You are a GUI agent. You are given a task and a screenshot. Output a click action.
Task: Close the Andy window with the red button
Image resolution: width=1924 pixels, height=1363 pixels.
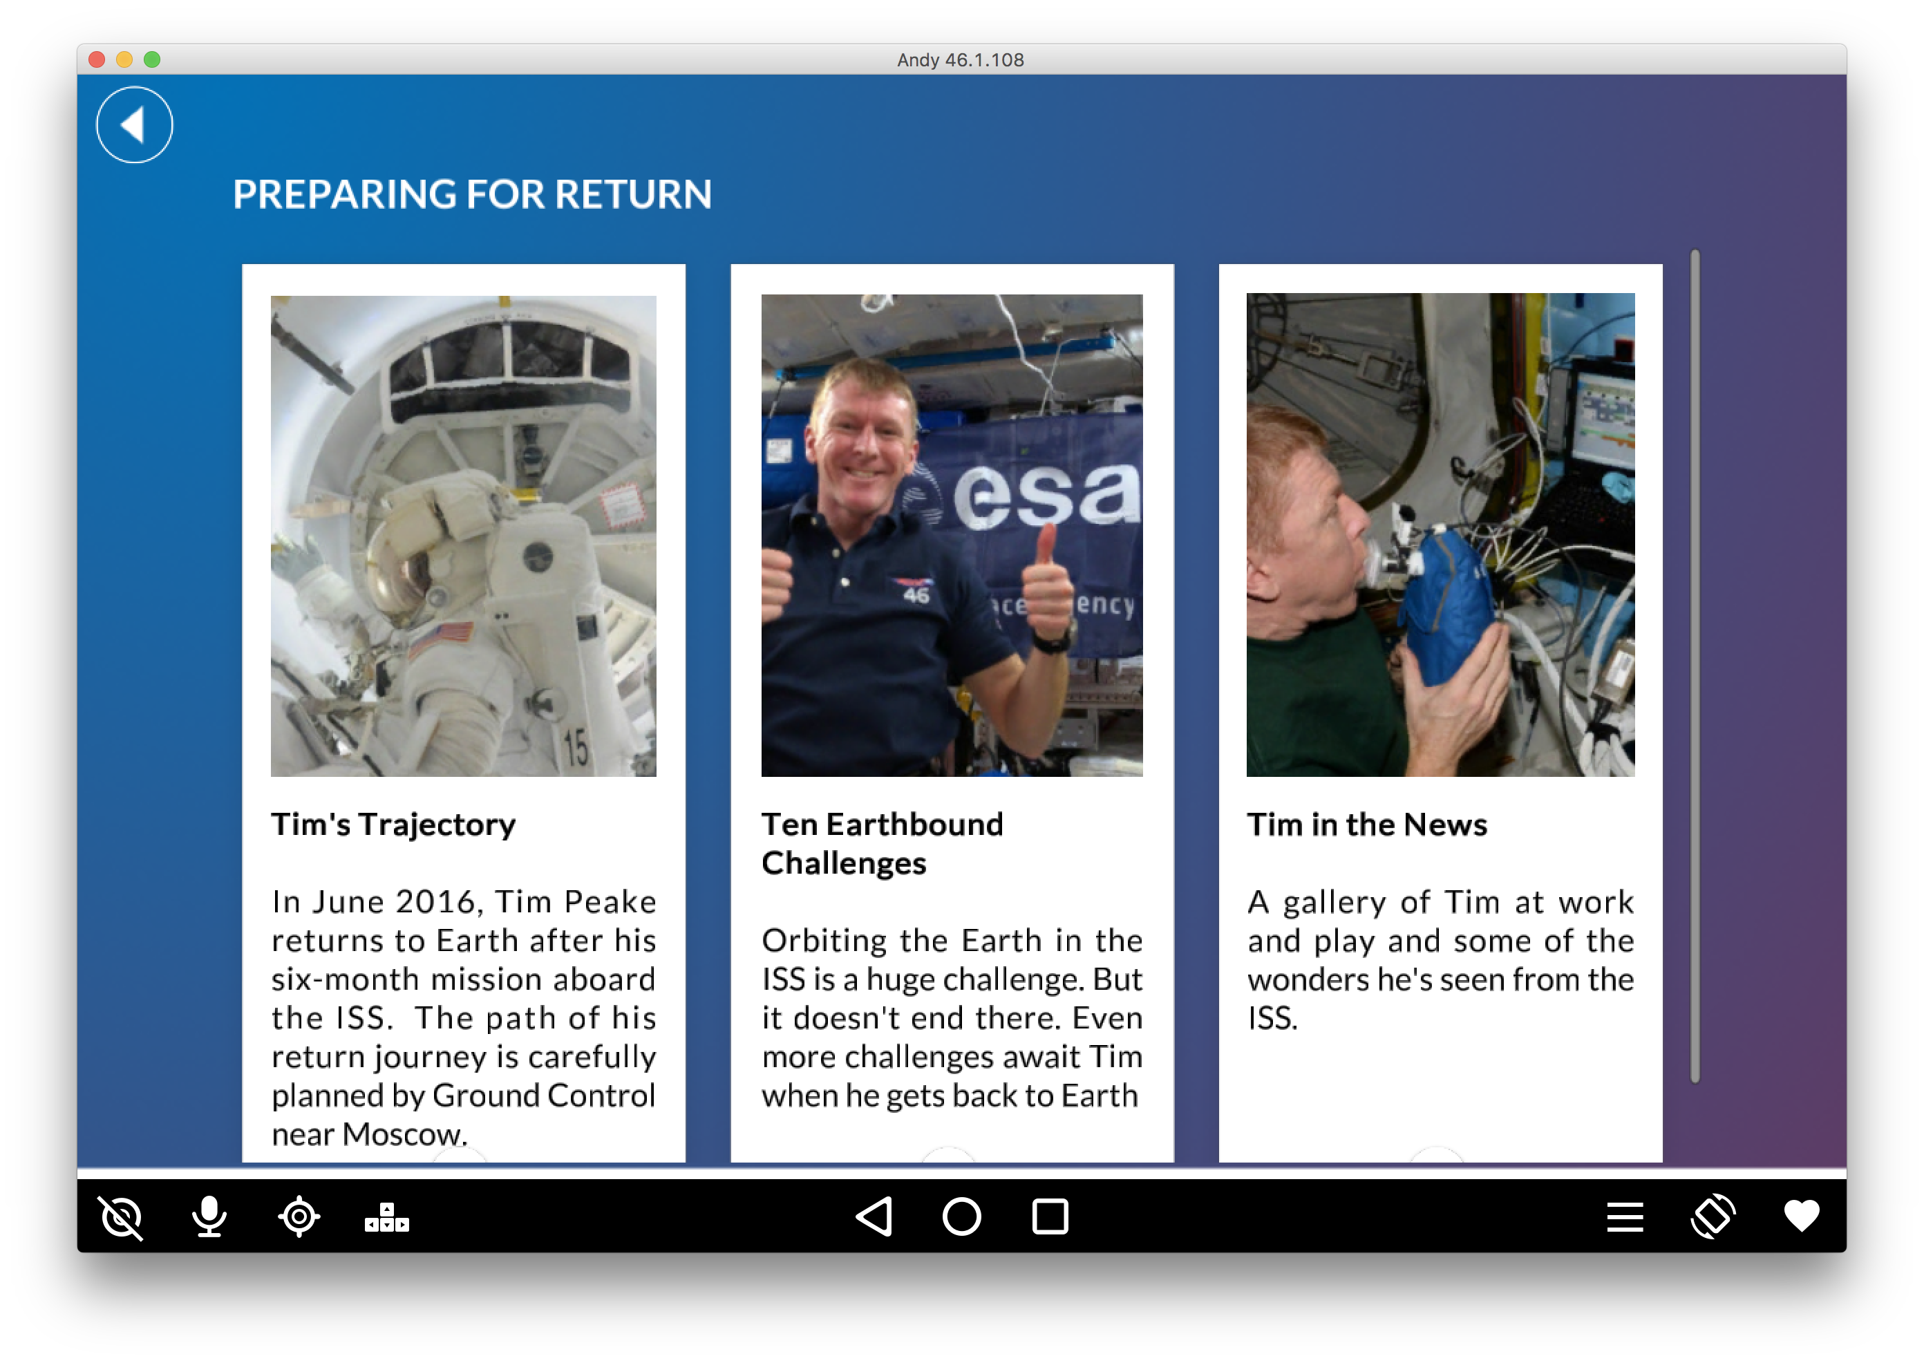[x=97, y=59]
